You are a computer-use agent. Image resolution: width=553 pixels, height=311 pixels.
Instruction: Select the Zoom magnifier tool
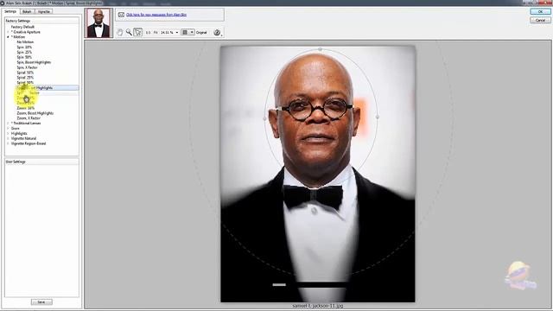point(129,33)
